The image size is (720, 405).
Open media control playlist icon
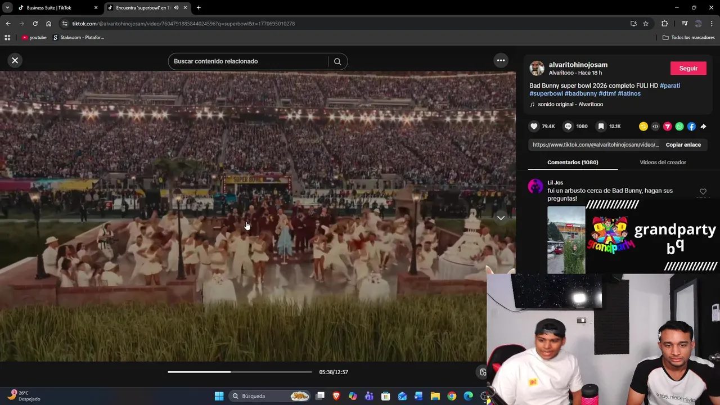pos(685,24)
